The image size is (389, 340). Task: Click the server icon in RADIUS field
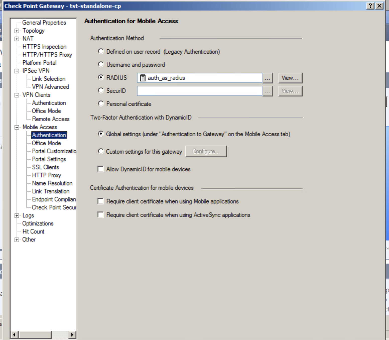point(143,78)
